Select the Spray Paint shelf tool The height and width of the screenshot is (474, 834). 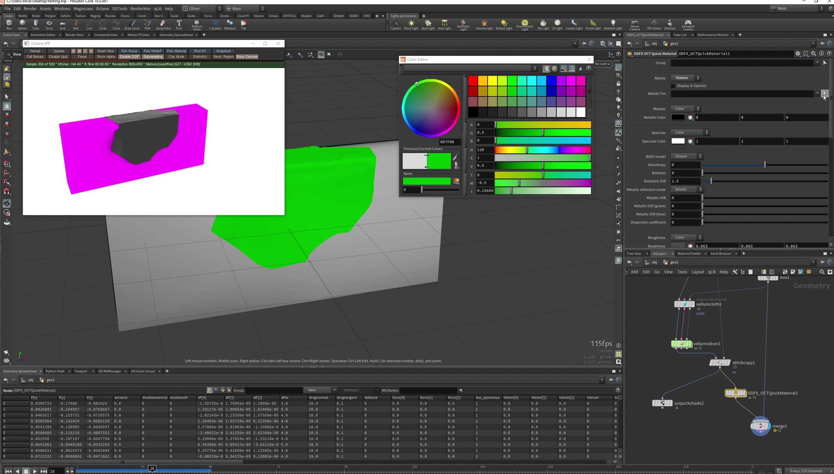[x=163, y=25]
